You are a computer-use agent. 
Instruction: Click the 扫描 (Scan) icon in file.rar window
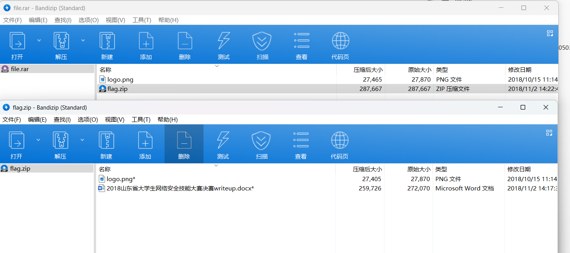pos(263,41)
